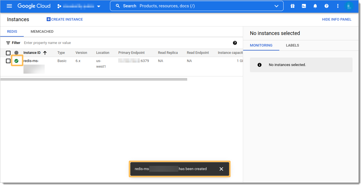Click the Type column header
This screenshot has height=187, width=363.
61,53
